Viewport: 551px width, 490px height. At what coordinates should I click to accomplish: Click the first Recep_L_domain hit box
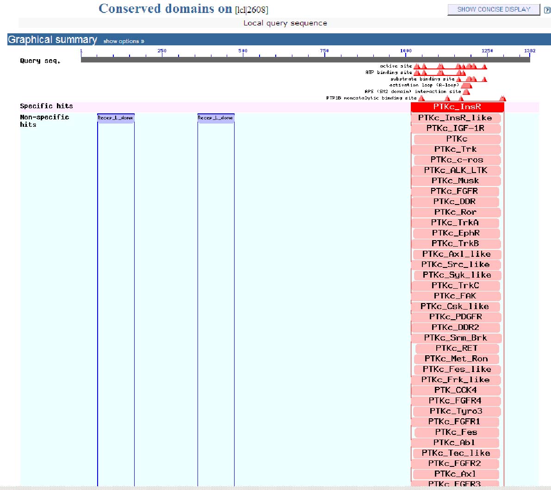coord(116,118)
